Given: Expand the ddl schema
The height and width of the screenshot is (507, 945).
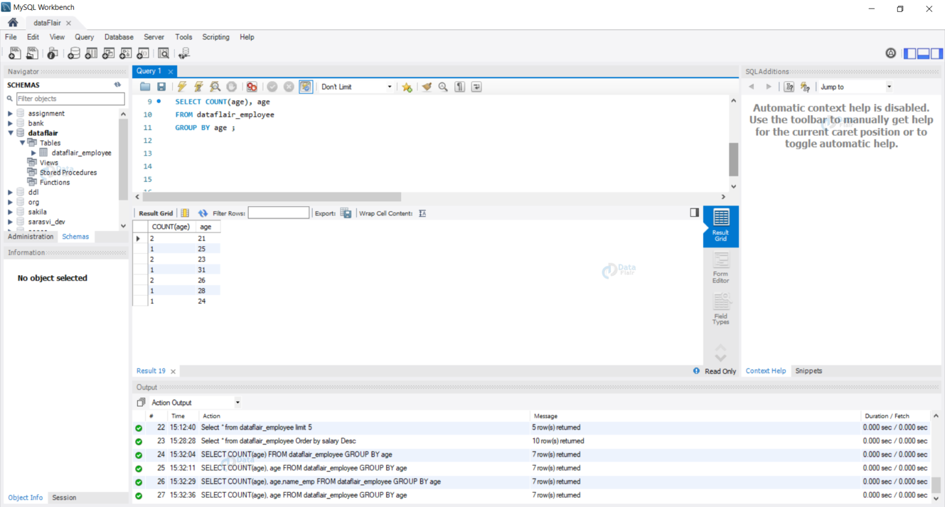Looking at the screenshot, I should [10, 192].
